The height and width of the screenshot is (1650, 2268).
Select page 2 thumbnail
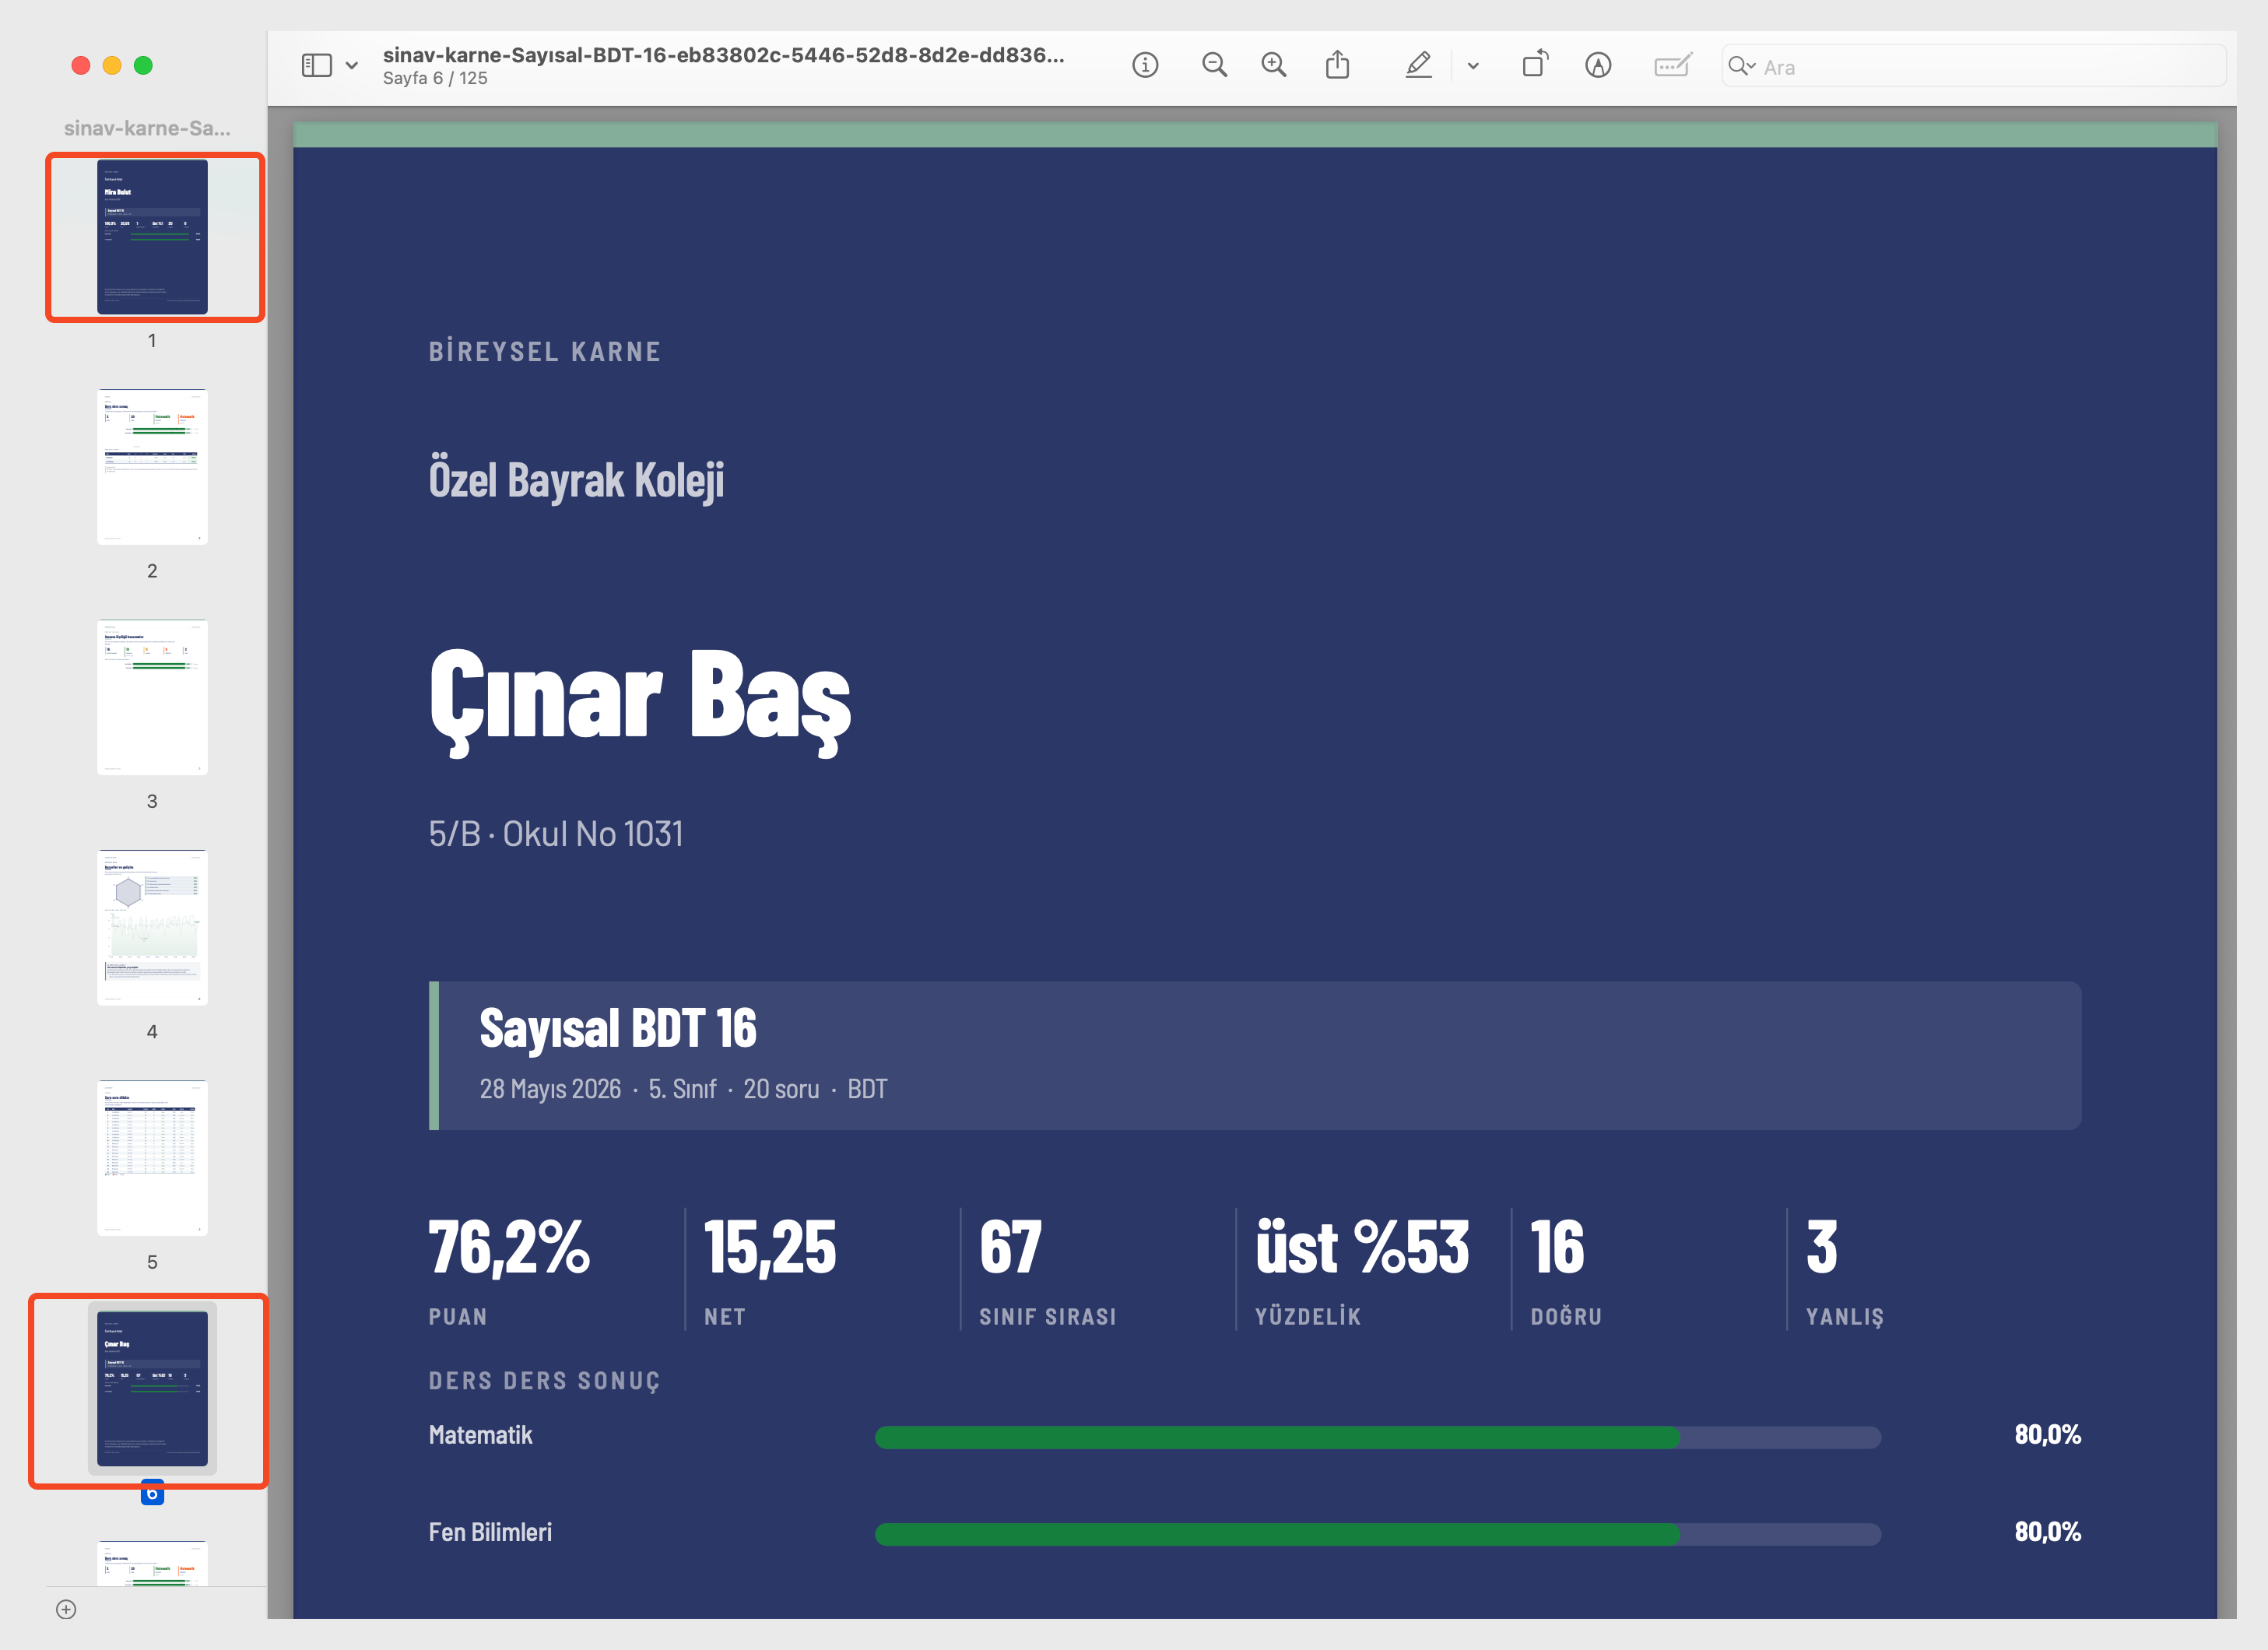click(x=153, y=467)
